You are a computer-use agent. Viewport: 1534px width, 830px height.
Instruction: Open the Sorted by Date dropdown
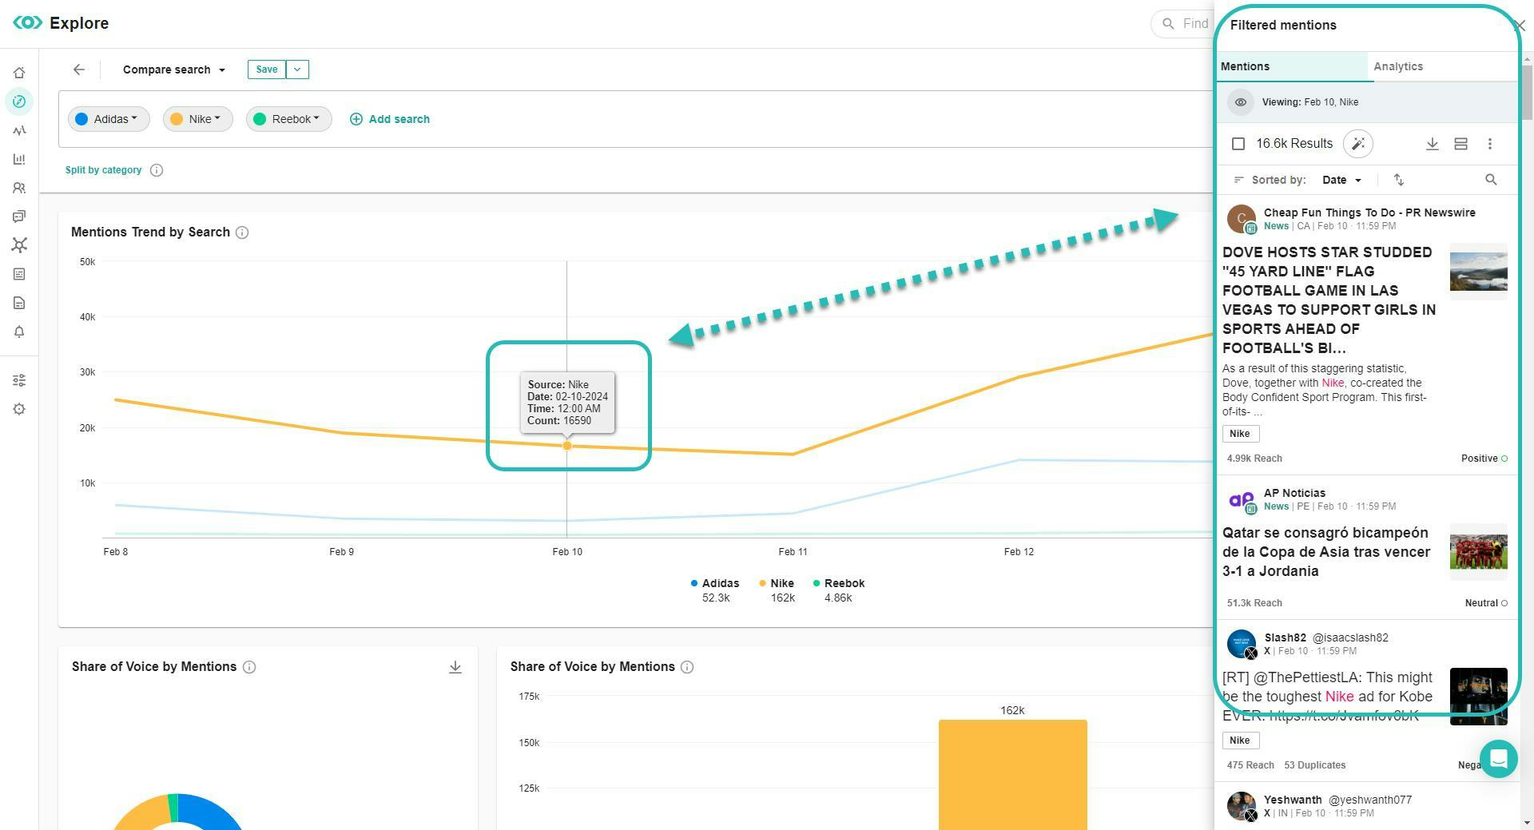[1341, 180]
